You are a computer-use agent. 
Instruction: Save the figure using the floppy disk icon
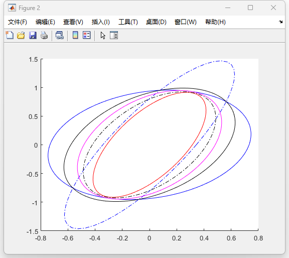33,35
